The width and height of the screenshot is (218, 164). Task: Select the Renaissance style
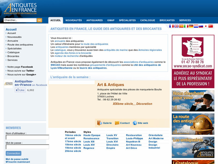[91, 138]
